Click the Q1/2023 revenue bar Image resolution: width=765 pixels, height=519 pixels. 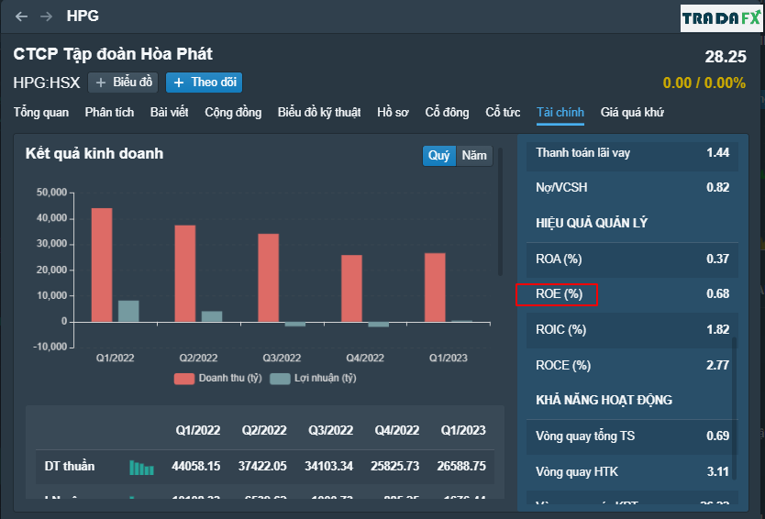(x=435, y=287)
